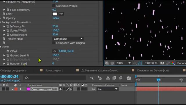This screenshot has width=186, height=105.
Task: Toggle stopwatch for Flake Flatness %
Action: [8, 10]
